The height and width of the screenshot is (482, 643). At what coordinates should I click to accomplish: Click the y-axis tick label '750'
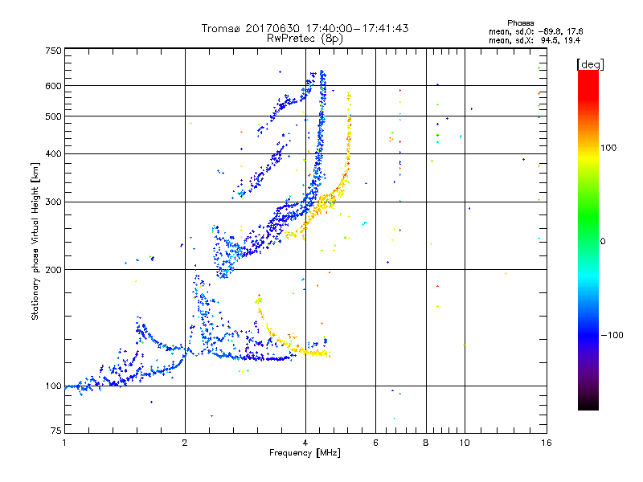[53, 51]
